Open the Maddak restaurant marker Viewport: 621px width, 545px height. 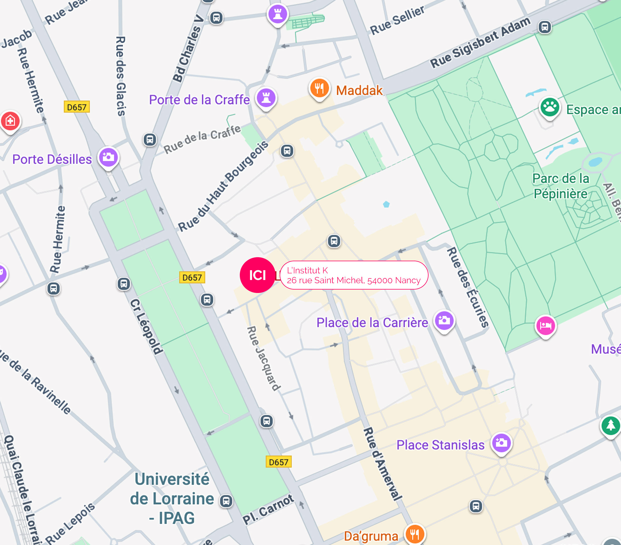pyautogui.click(x=319, y=89)
